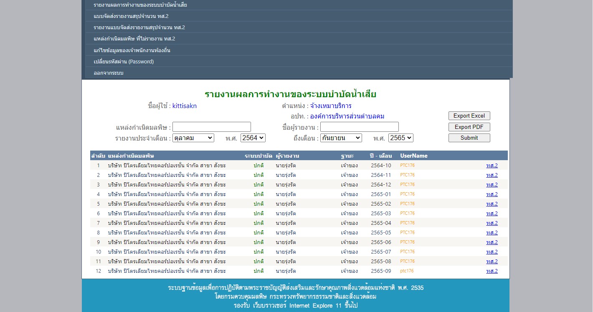Focus the แหล่งกำเนิดมลพิษ input field
The height and width of the screenshot is (312, 593).
tap(212, 127)
